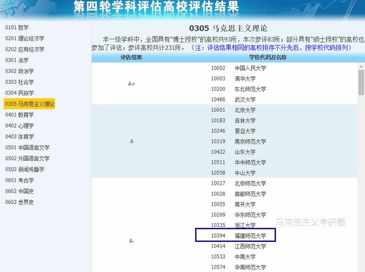Click the A+ grade cell

point(132,84)
